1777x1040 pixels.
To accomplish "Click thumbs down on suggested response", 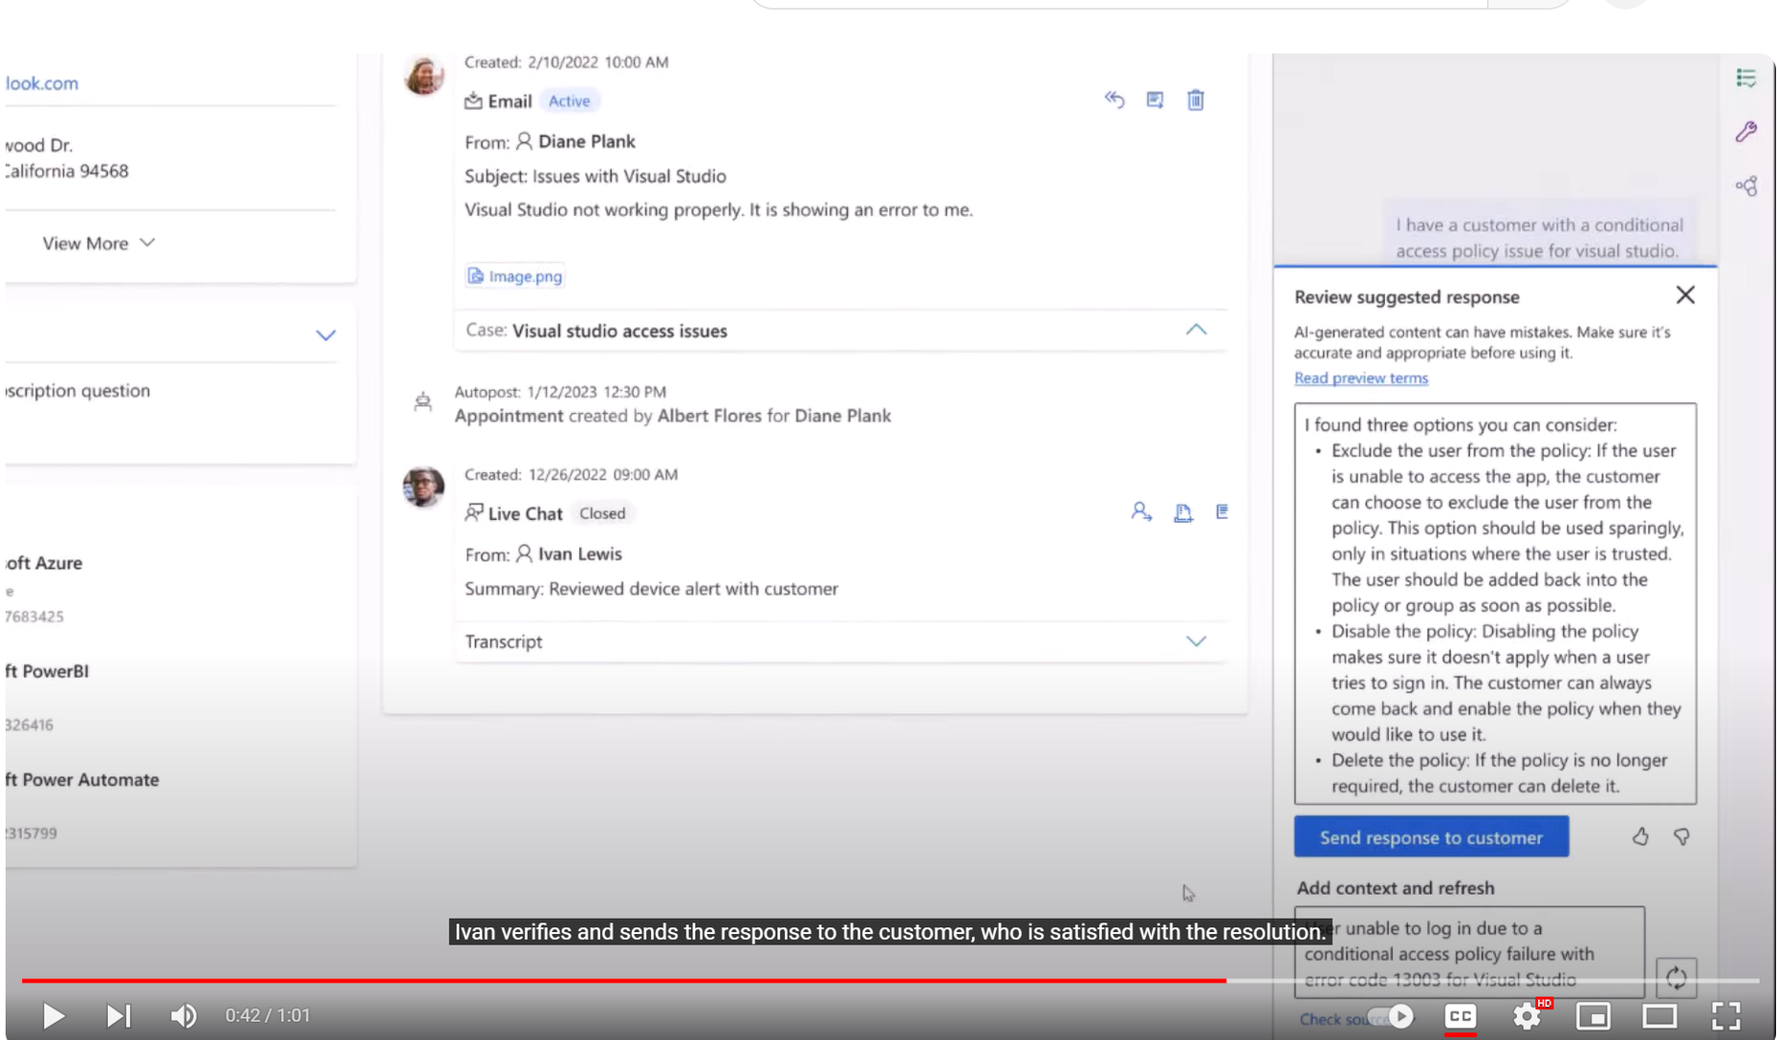I will pos(1682,837).
